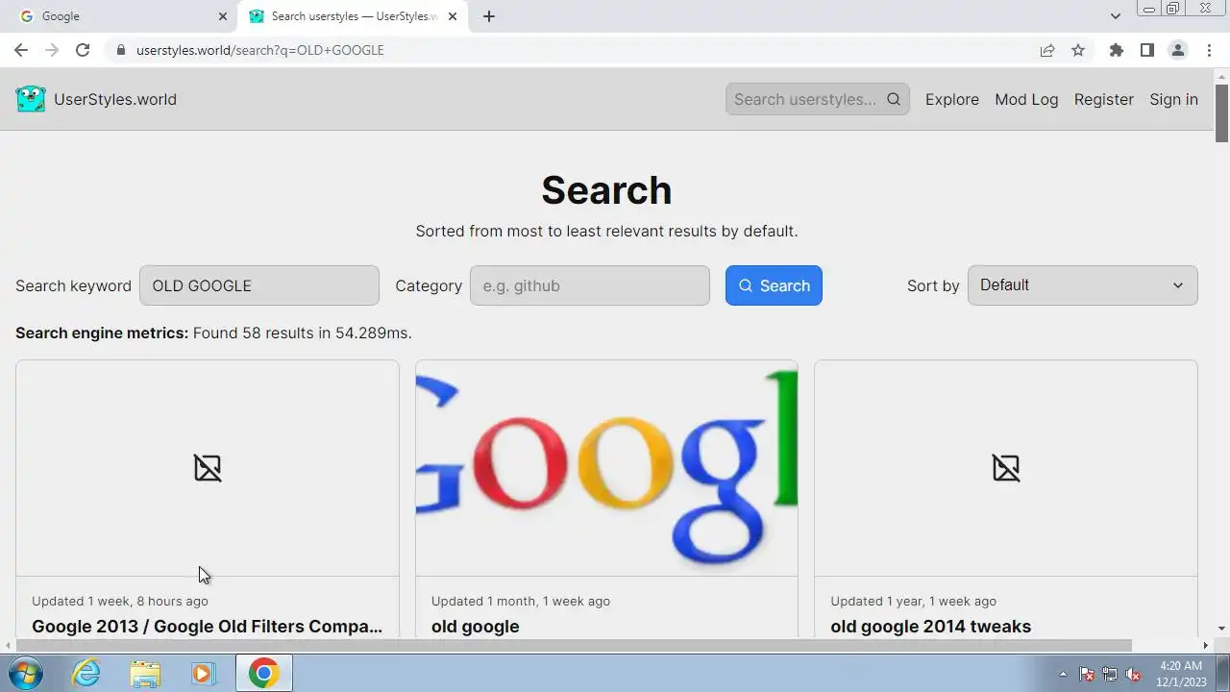Open 'old google 2014 tweaks' style
The image size is (1230, 692).
pos(931,627)
